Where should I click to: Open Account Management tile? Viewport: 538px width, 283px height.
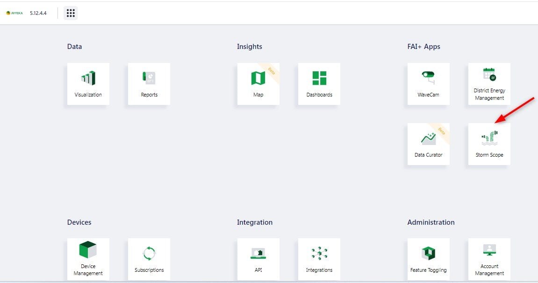click(x=489, y=259)
